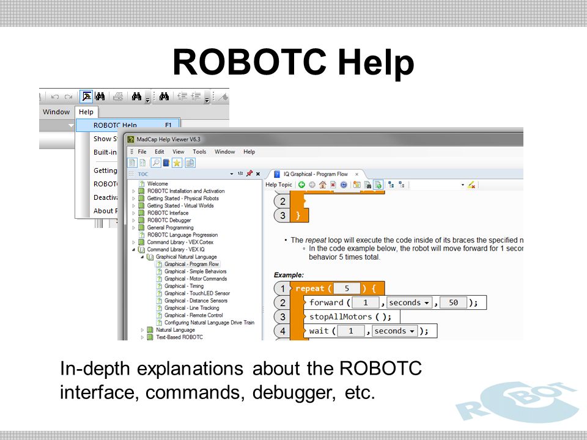
Task: Click the second tree-structure icon in Help Topic bar
Action: [401, 185]
